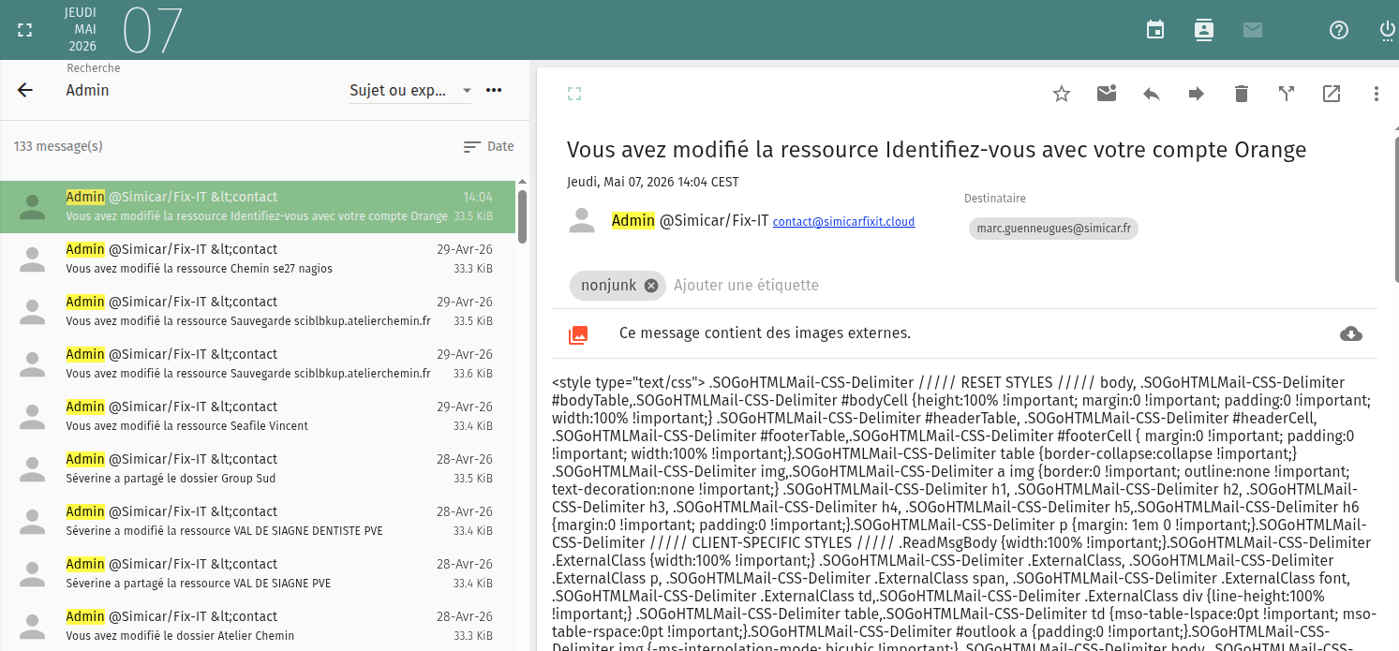Expand message viewer to full window
Image resolution: width=1399 pixels, height=651 pixels.
pos(574,93)
